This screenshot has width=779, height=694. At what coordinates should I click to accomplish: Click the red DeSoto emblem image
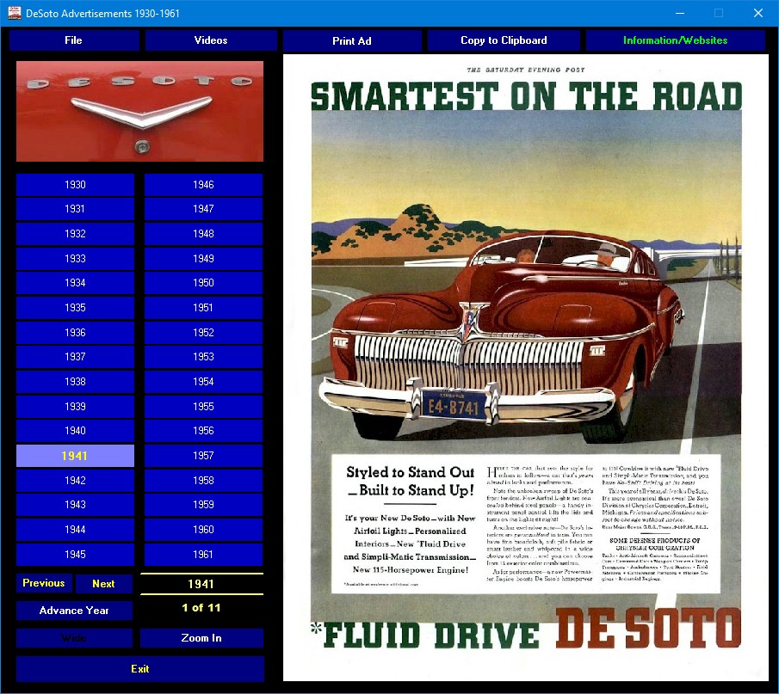tap(139, 111)
